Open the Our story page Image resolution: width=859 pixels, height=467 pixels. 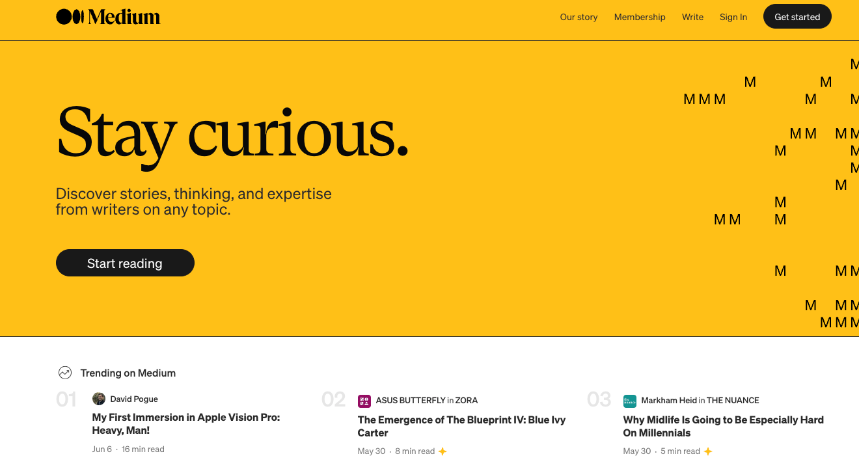pyautogui.click(x=579, y=17)
